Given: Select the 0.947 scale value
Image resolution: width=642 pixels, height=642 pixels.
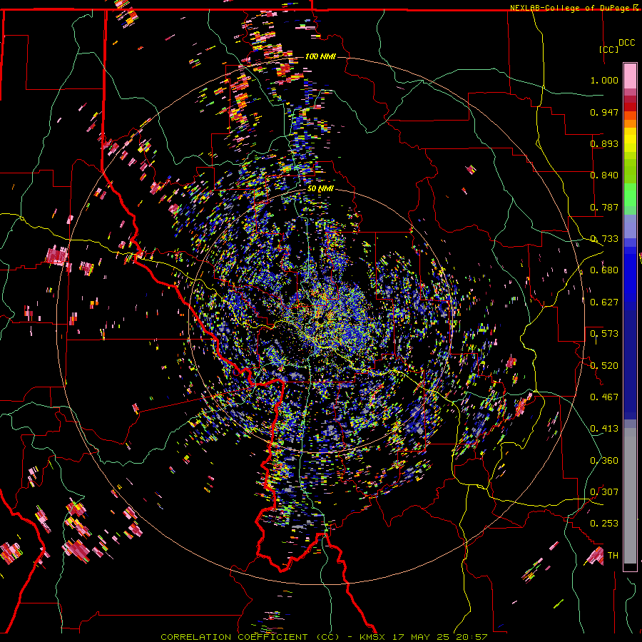Looking at the screenshot, I should pos(604,112).
